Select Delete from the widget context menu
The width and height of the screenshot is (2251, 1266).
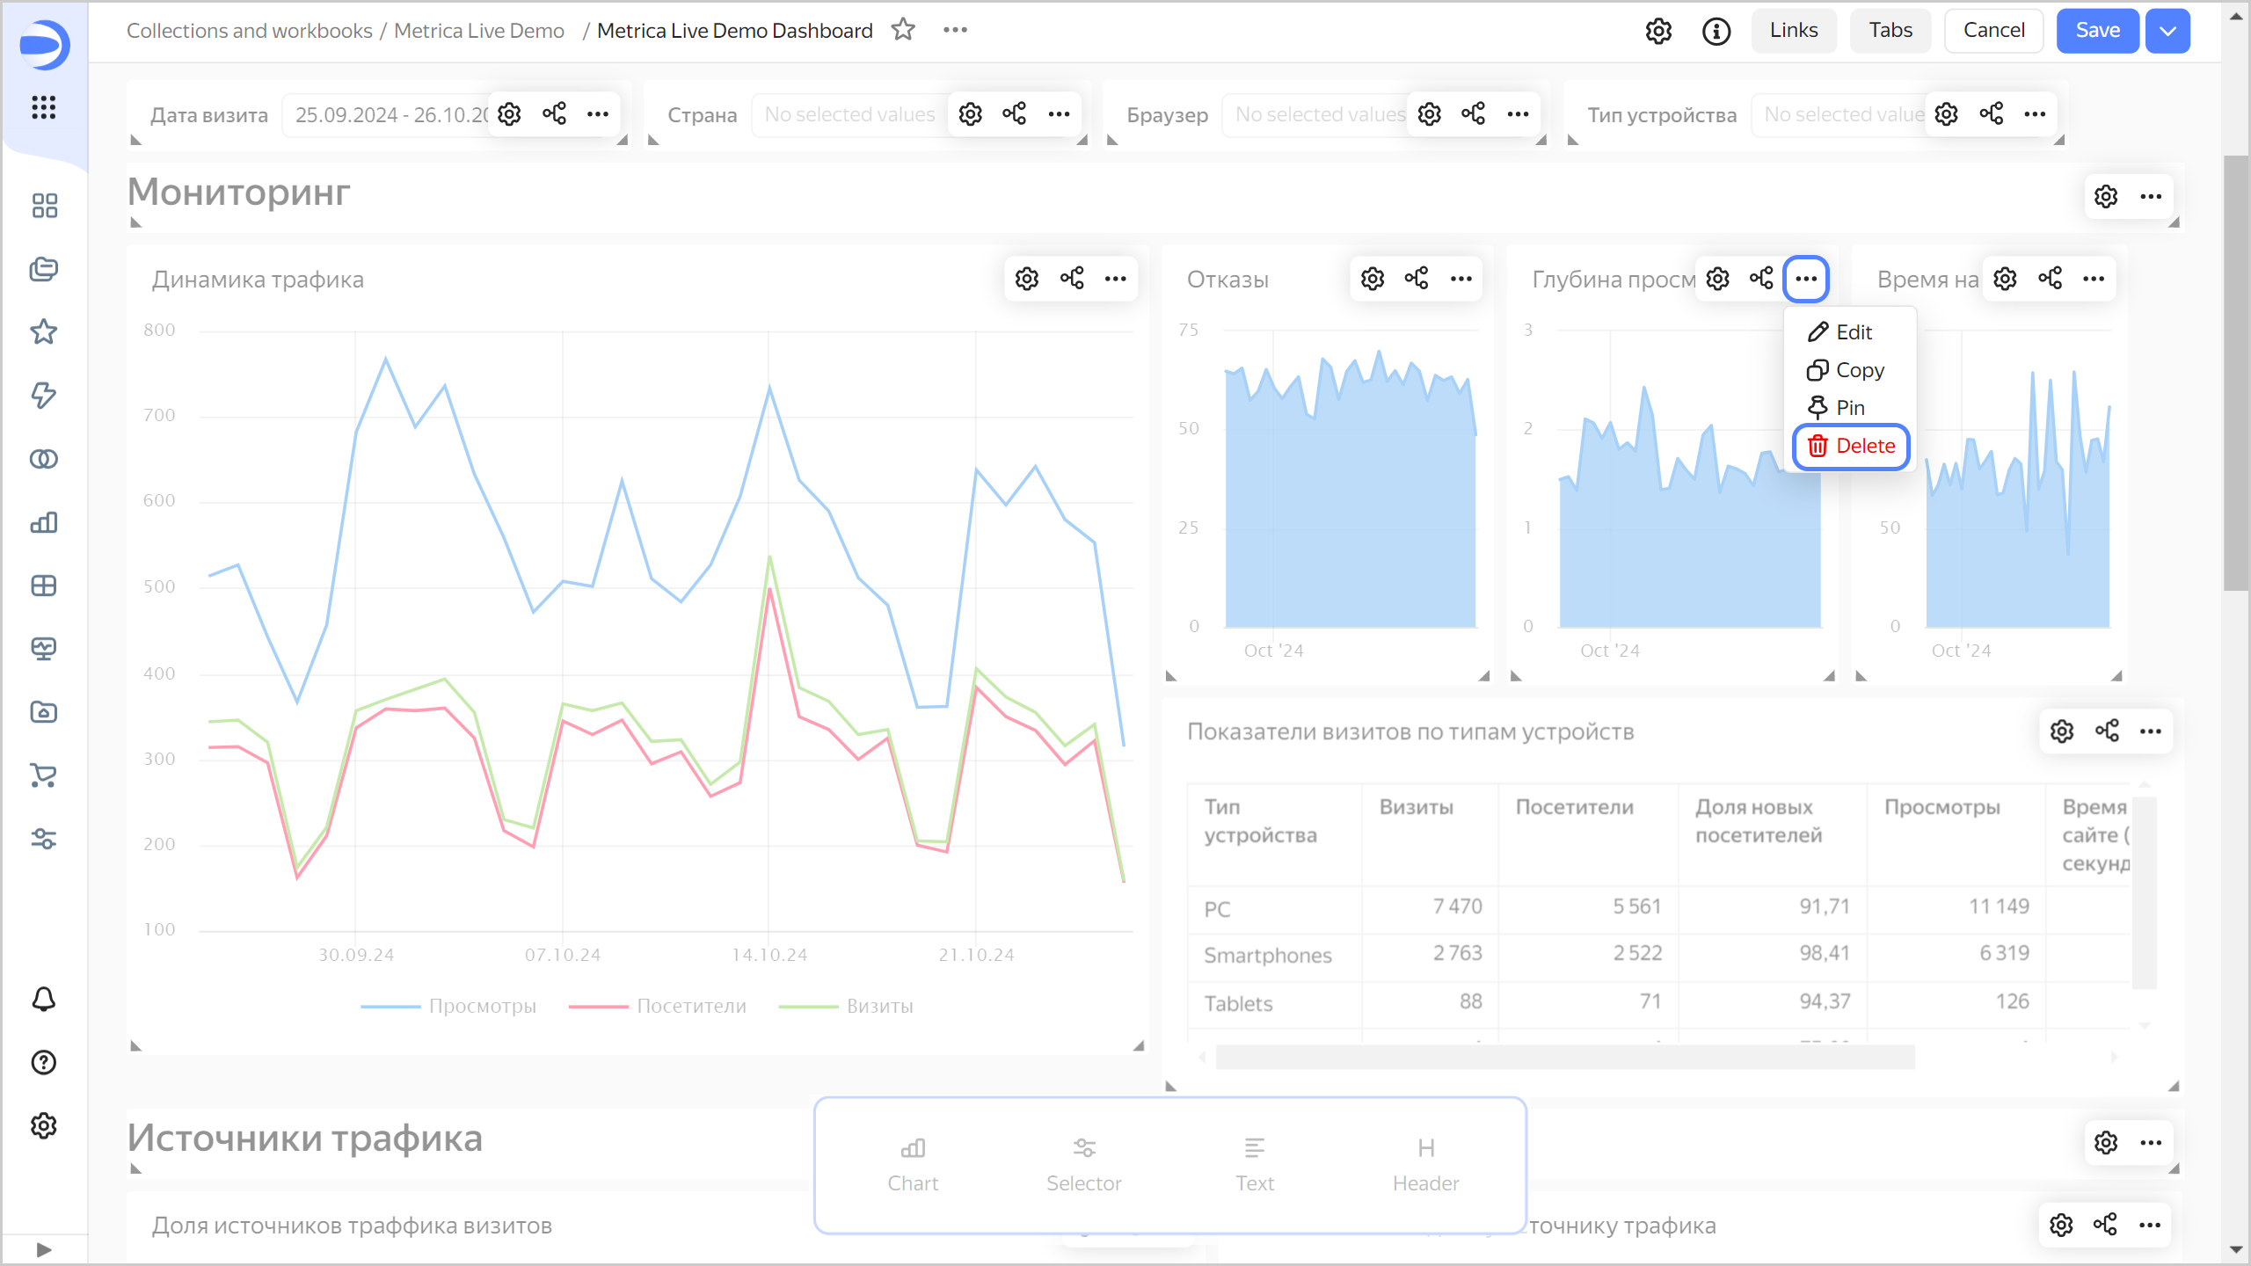pos(1851,447)
